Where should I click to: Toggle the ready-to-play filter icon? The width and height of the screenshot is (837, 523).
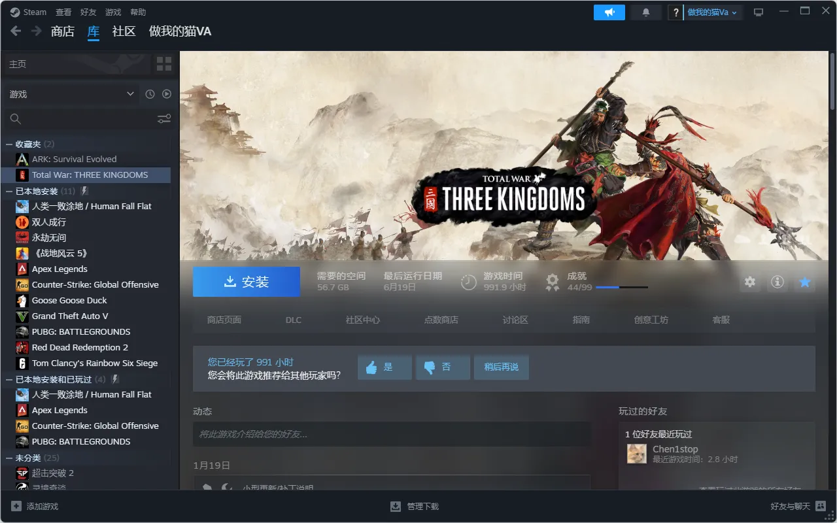[x=167, y=94]
